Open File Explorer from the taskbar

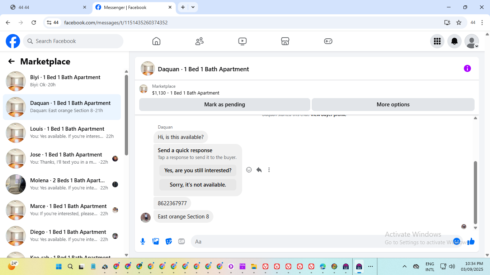254,266
